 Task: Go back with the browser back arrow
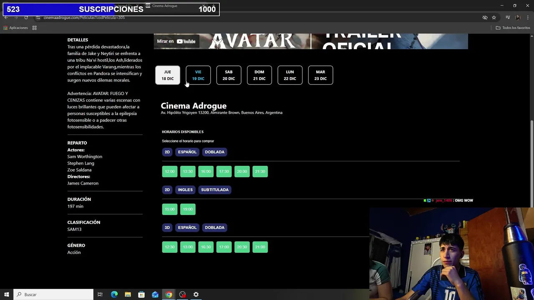[6, 17]
